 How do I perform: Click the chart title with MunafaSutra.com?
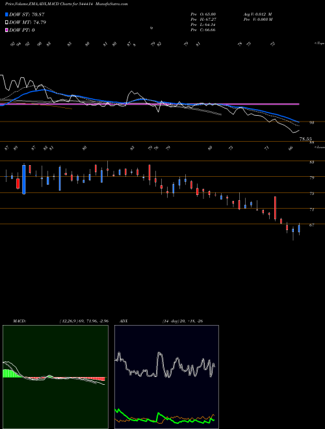click(x=66, y=4)
